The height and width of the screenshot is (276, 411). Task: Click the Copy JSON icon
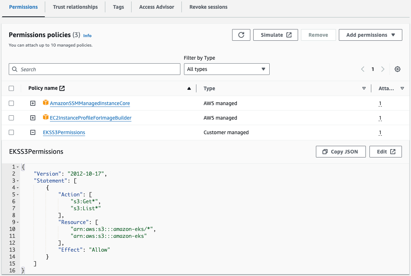point(324,152)
